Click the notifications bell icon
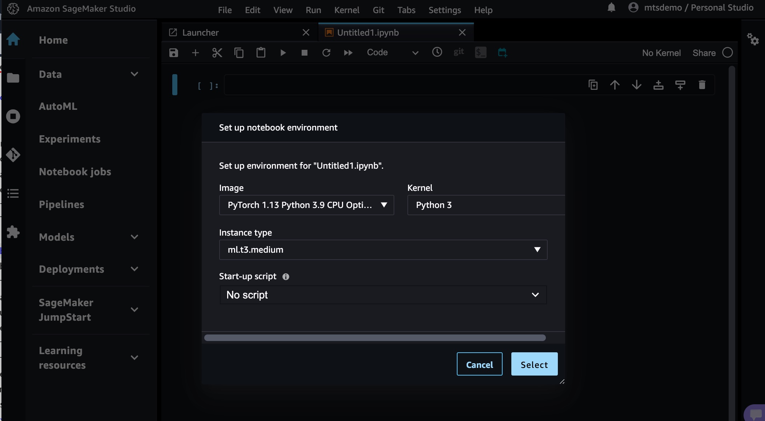Screen dimensions: 765x421 point(611,8)
